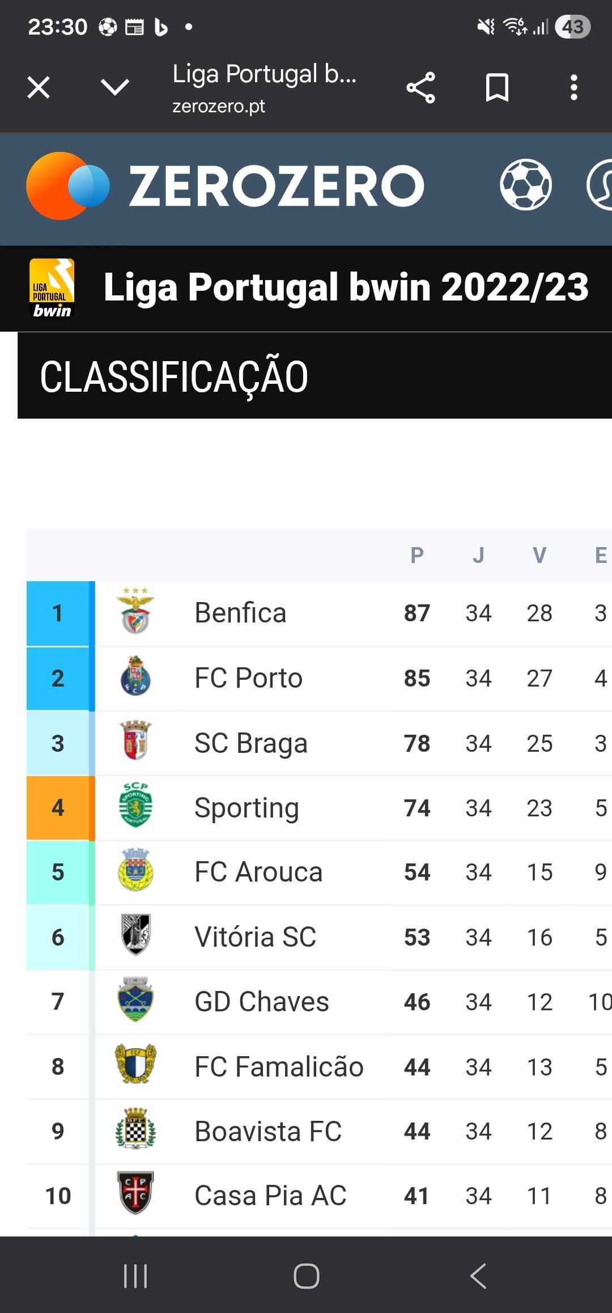The width and height of the screenshot is (612, 1313).
Task: Sort standings by the P column header
Action: 417,555
